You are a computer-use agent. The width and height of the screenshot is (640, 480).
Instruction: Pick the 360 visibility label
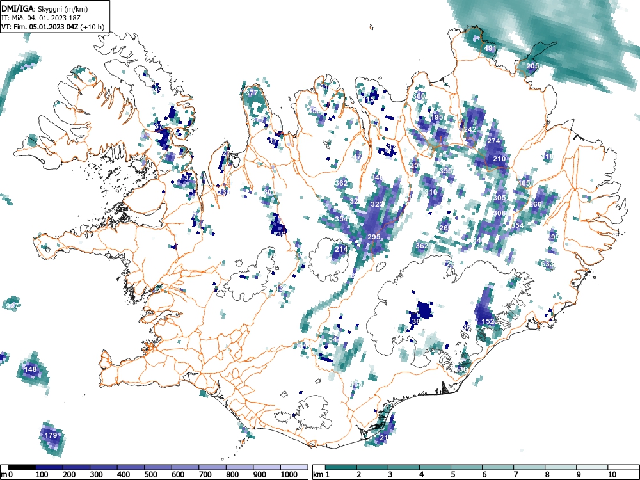click(x=419, y=97)
